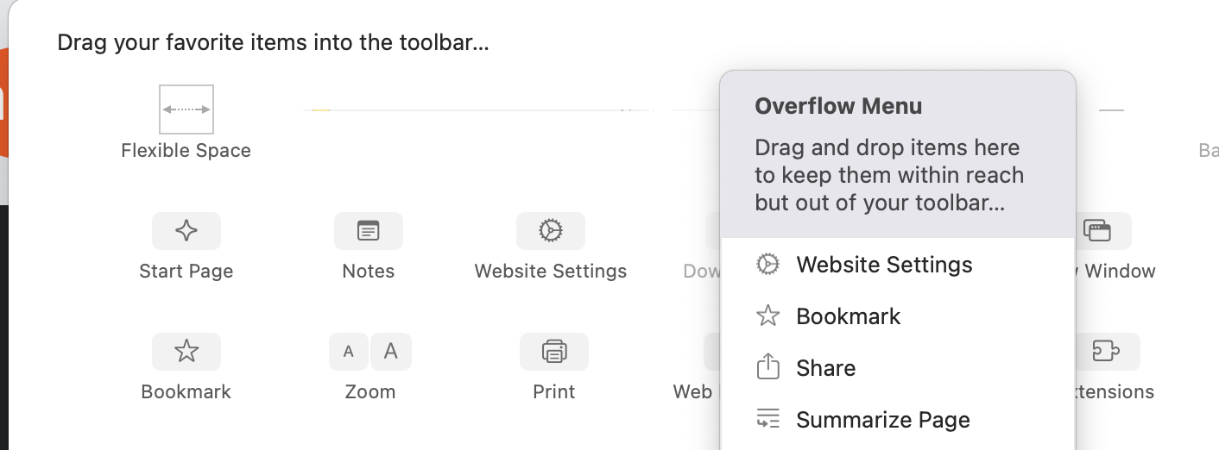Click the partially hidden Downloads label

pos(701,272)
